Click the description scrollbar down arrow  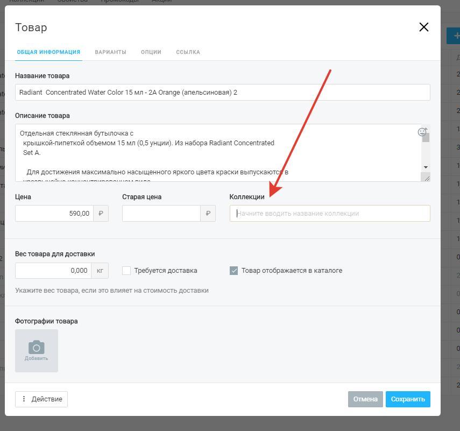426,167
